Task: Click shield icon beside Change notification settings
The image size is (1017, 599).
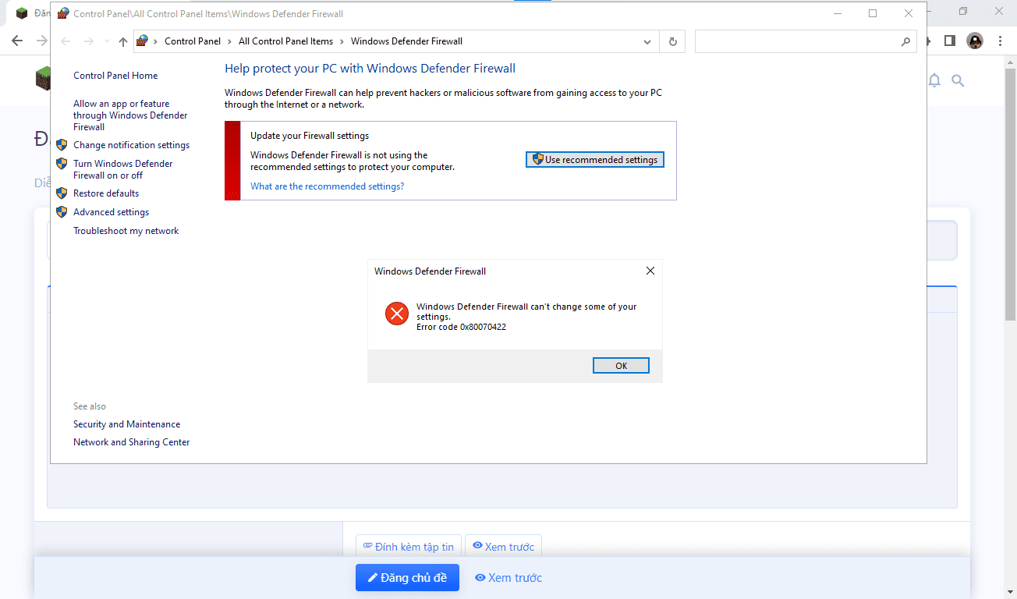Action: (x=62, y=145)
